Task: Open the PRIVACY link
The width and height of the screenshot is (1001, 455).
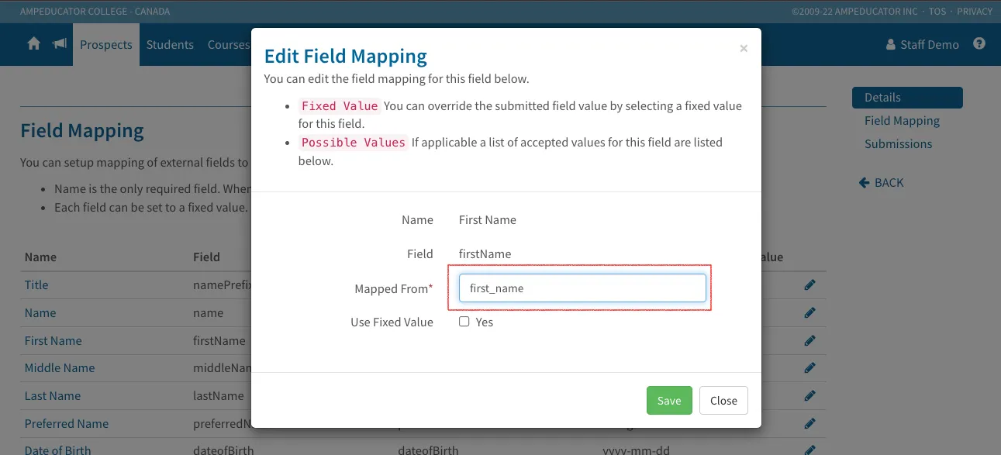Action: click(x=975, y=12)
